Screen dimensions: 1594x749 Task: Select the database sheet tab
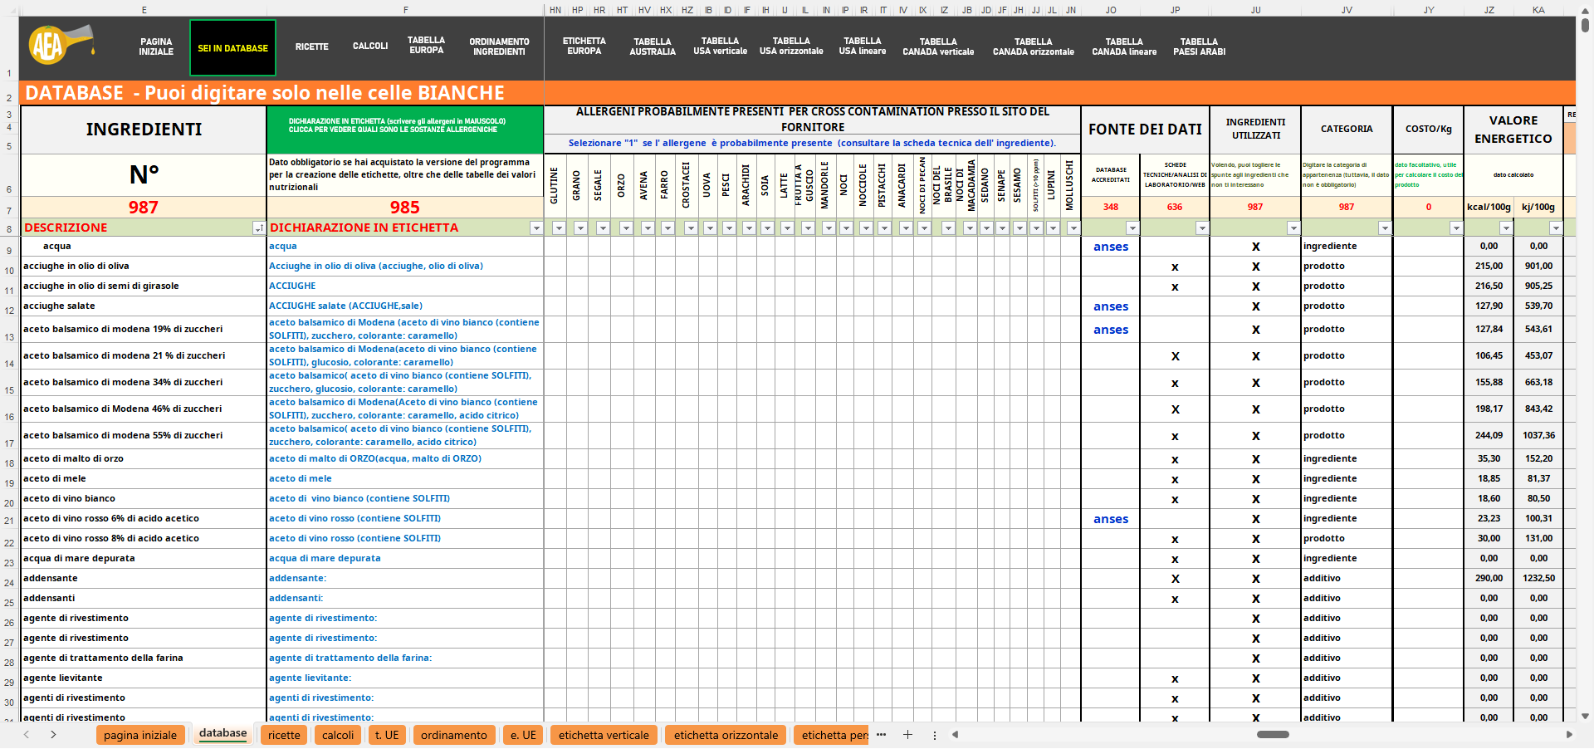click(x=222, y=733)
